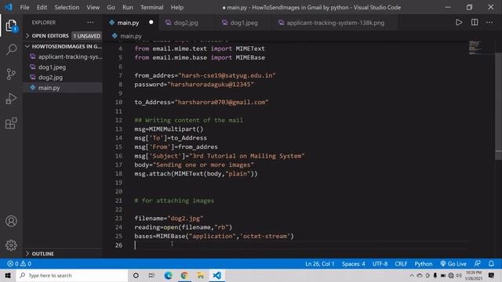Start Go Live server

pyautogui.click(x=453, y=264)
